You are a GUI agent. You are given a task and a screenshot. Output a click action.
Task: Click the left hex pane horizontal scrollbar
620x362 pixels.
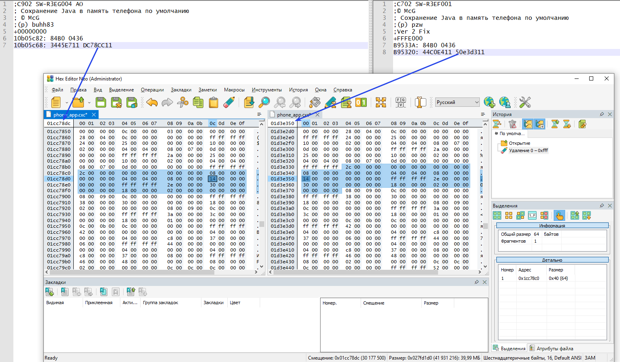click(132, 272)
